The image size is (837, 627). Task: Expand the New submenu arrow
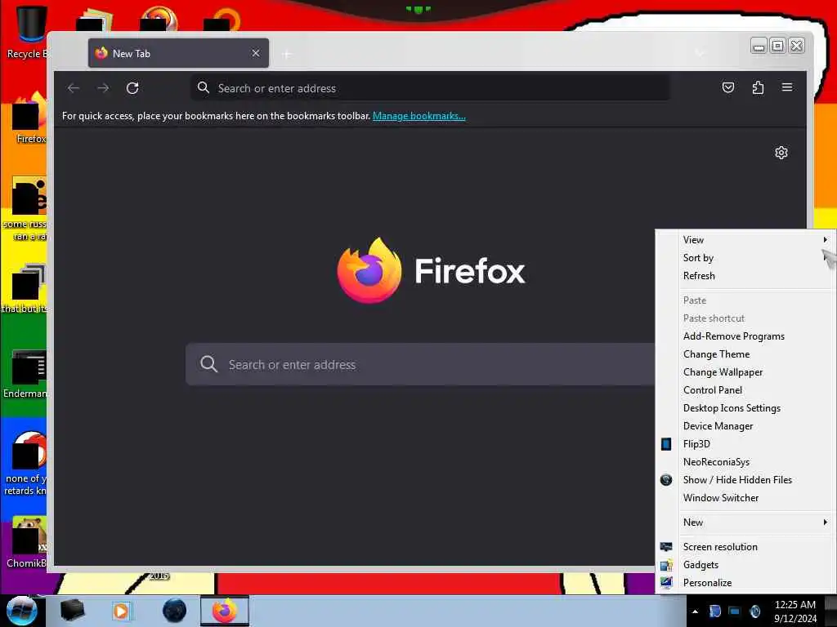[826, 522]
